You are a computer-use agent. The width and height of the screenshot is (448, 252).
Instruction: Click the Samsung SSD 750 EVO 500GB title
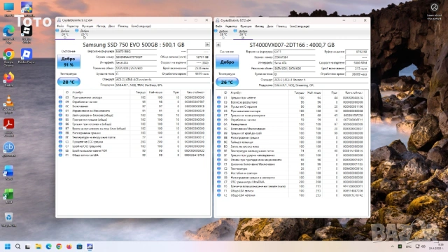click(x=134, y=45)
